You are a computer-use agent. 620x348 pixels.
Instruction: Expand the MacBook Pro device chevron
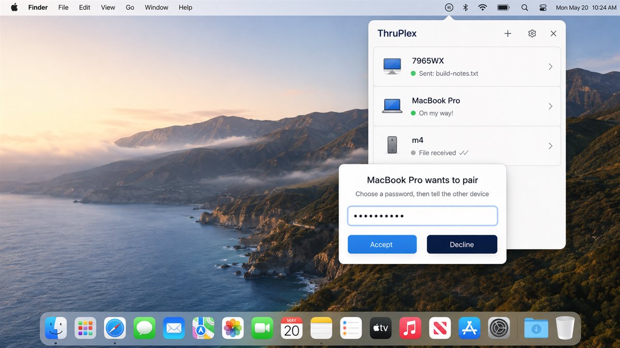[x=550, y=106]
